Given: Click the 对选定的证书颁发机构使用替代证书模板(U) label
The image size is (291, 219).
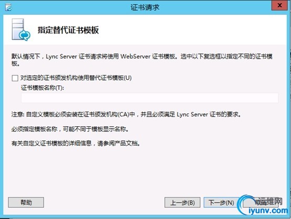Looking at the screenshot, I should [76, 78].
